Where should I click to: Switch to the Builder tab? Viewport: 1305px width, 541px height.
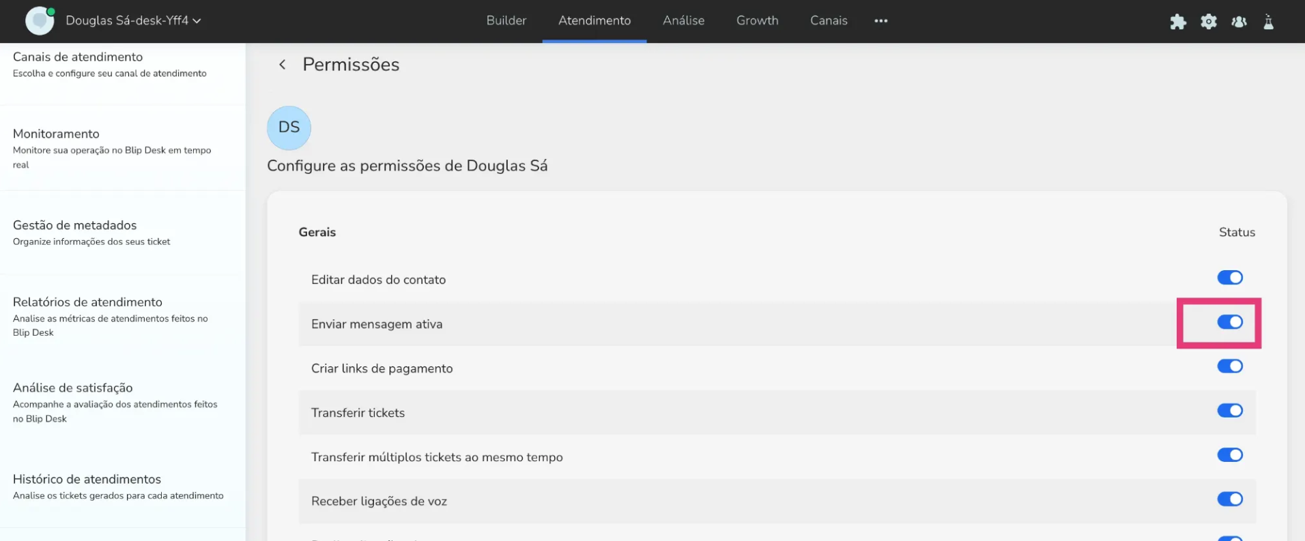[506, 21]
